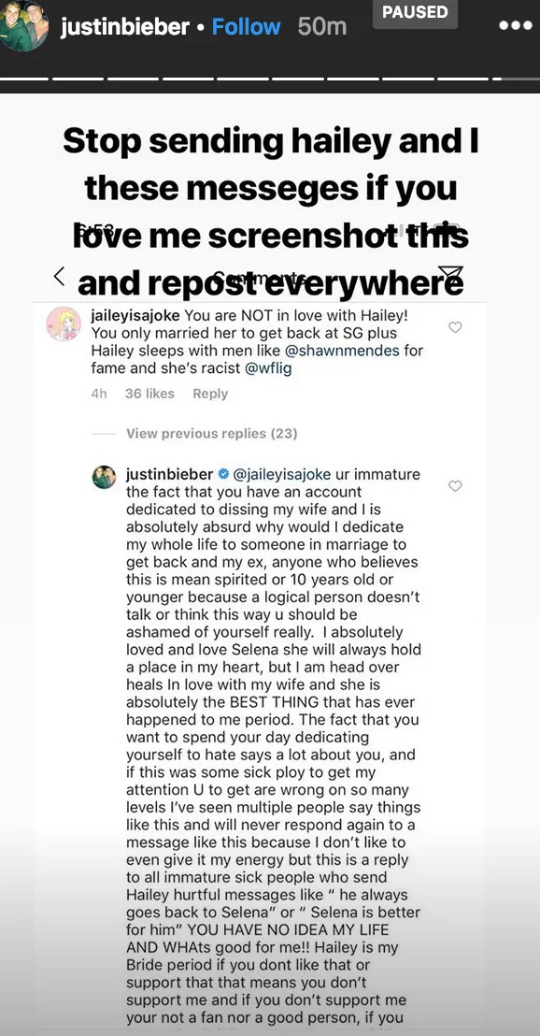Click justinbieber's avatar next to his reply

tap(104, 479)
